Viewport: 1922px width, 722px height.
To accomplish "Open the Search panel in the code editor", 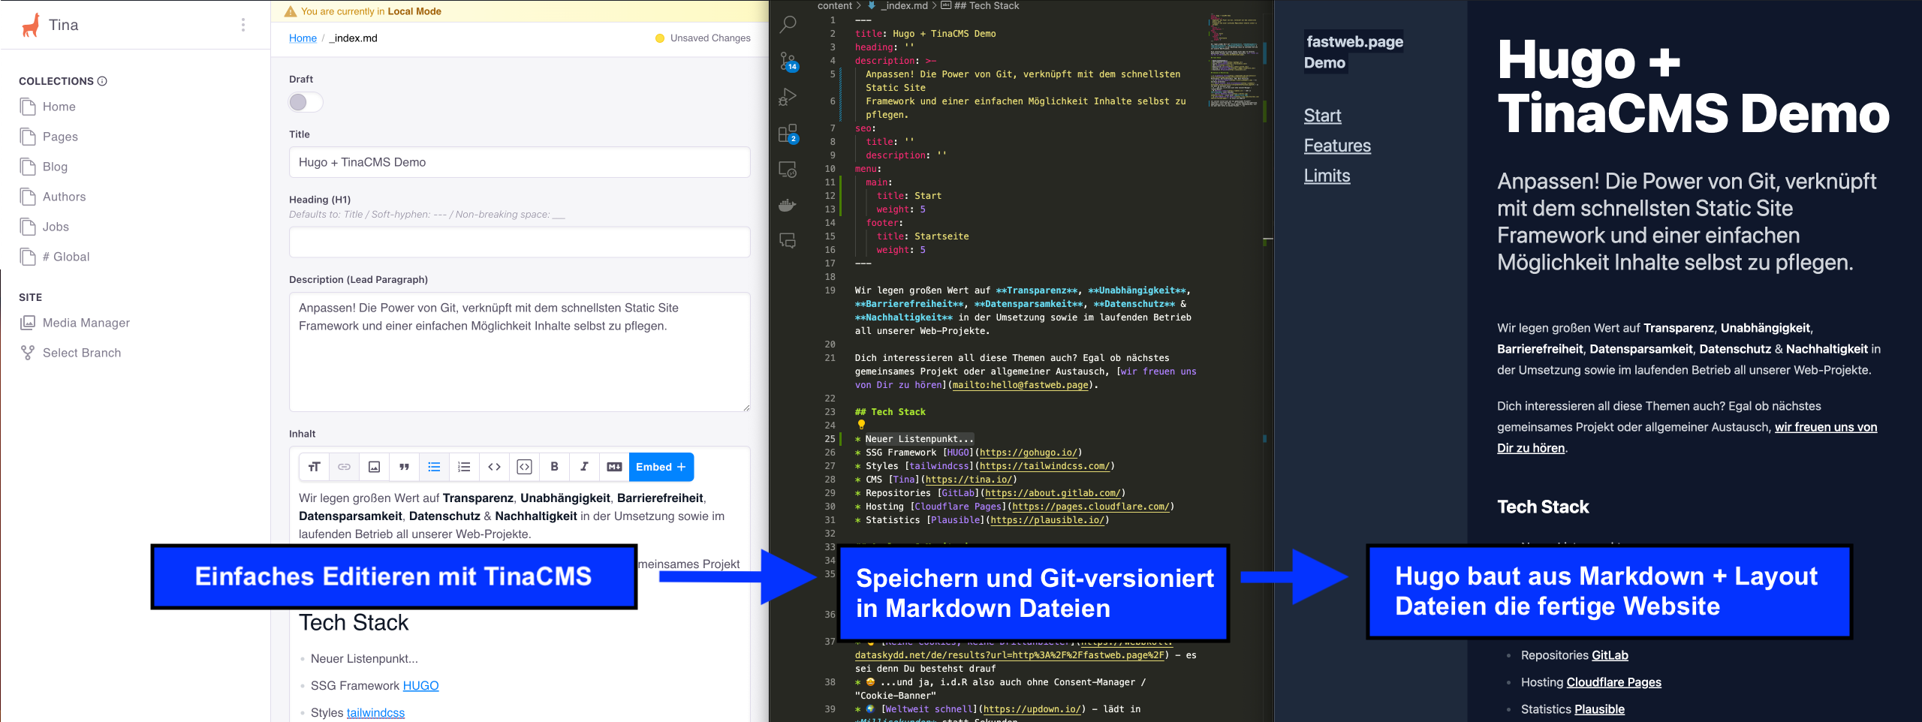I will (786, 24).
